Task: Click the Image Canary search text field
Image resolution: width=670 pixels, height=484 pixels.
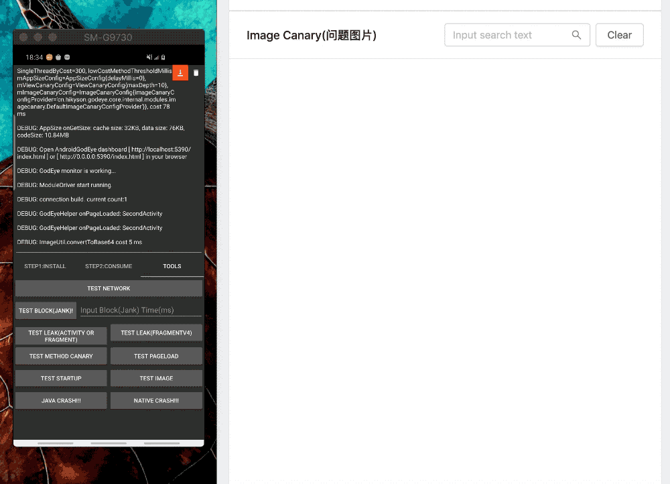Action: 509,35
